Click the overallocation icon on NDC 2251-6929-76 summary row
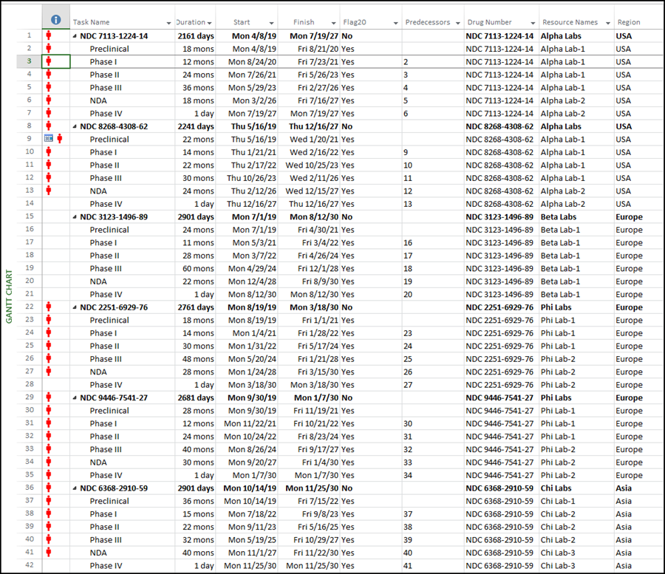Viewport: 665px width, 574px height. click(49, 307)
